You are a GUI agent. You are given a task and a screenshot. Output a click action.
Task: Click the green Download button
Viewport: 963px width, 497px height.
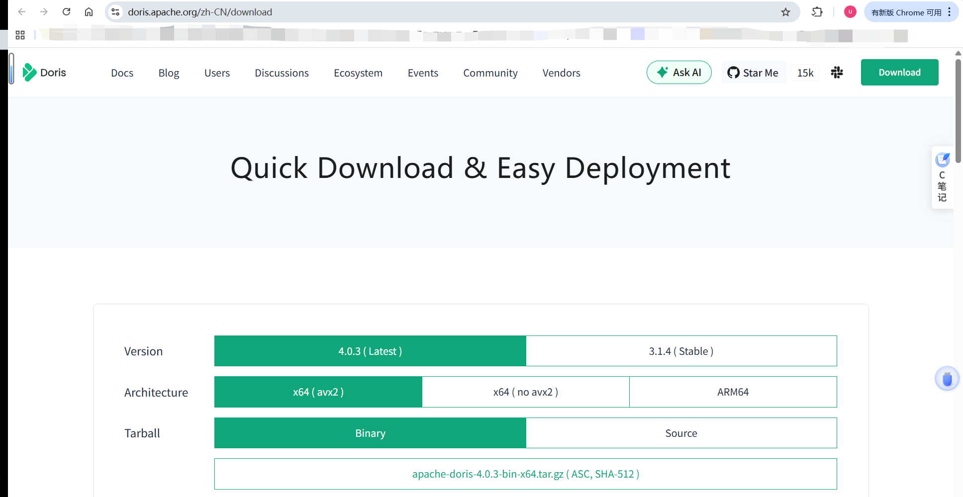coord(899,73)
